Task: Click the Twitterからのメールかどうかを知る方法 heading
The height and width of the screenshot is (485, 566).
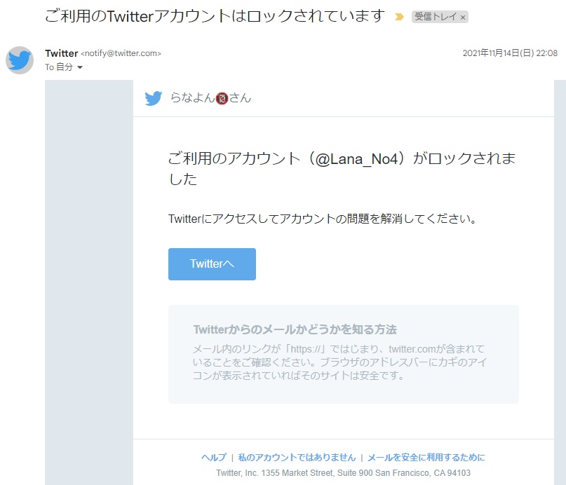Action: [x=295, y=329]
